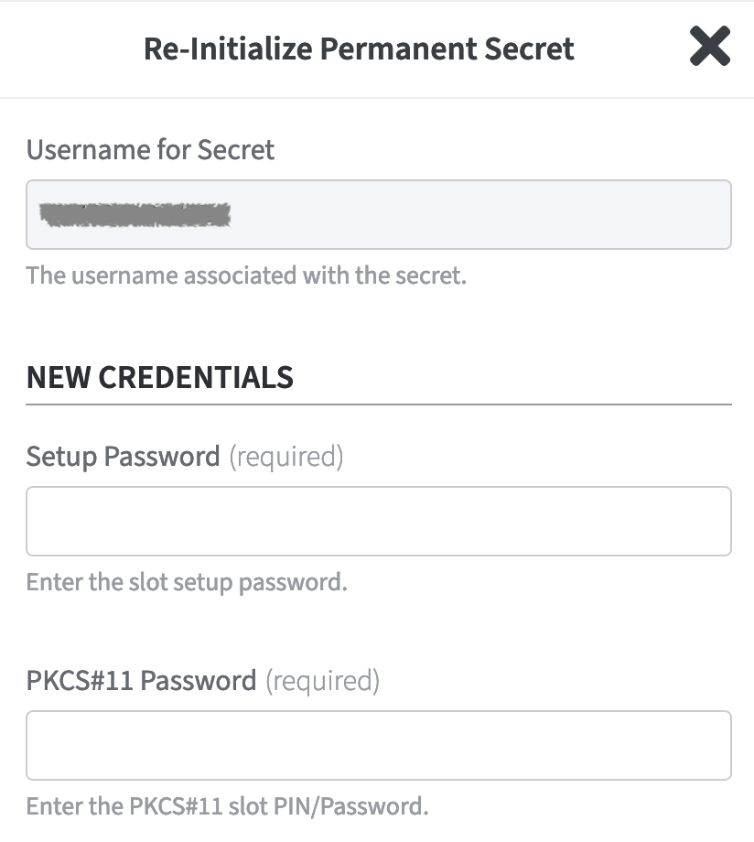The height and width of the screenshot is (842, 754).
Task: Click the "PKCS#11 Password" label text
Action: pyautogui.click(x=141, y=680)
